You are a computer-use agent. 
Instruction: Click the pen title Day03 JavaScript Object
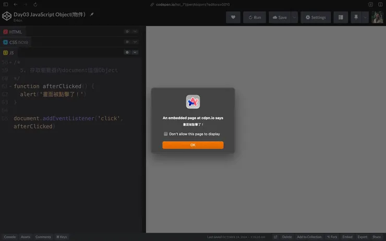click(x=50, y=14)
